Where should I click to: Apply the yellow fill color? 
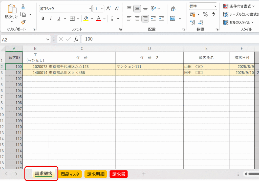86,18
